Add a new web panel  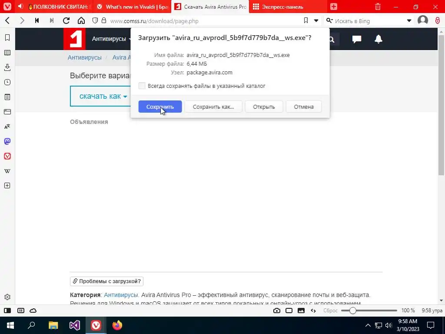[7, 185]
